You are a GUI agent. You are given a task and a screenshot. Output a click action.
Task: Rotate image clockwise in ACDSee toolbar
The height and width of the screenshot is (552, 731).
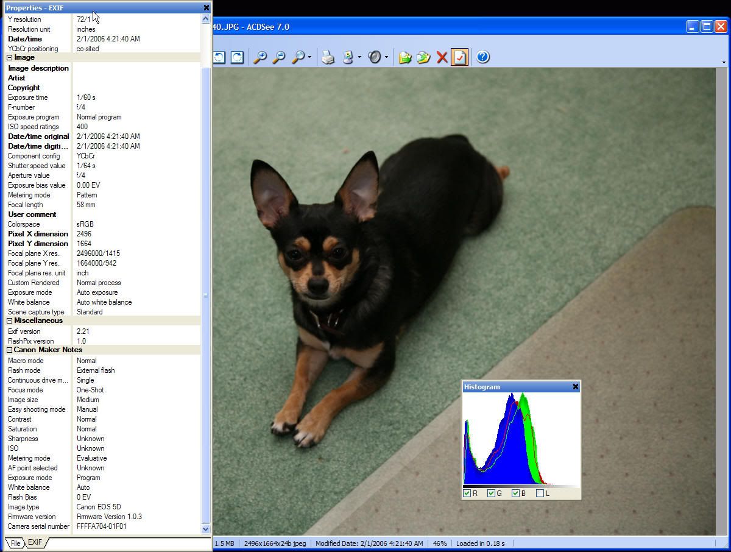click(x=237, y=57)
